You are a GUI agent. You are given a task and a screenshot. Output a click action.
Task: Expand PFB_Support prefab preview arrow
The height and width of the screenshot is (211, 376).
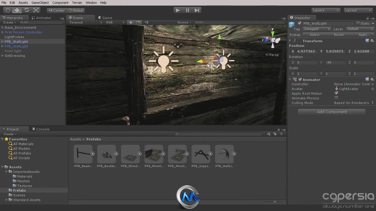click(210, 154)
